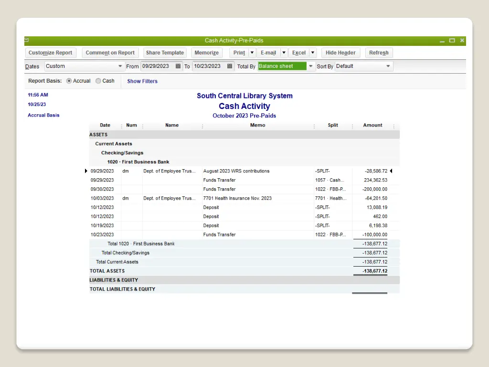Screen dimensions: 489x367
Task: Click the Num column header
Action: 132,125
